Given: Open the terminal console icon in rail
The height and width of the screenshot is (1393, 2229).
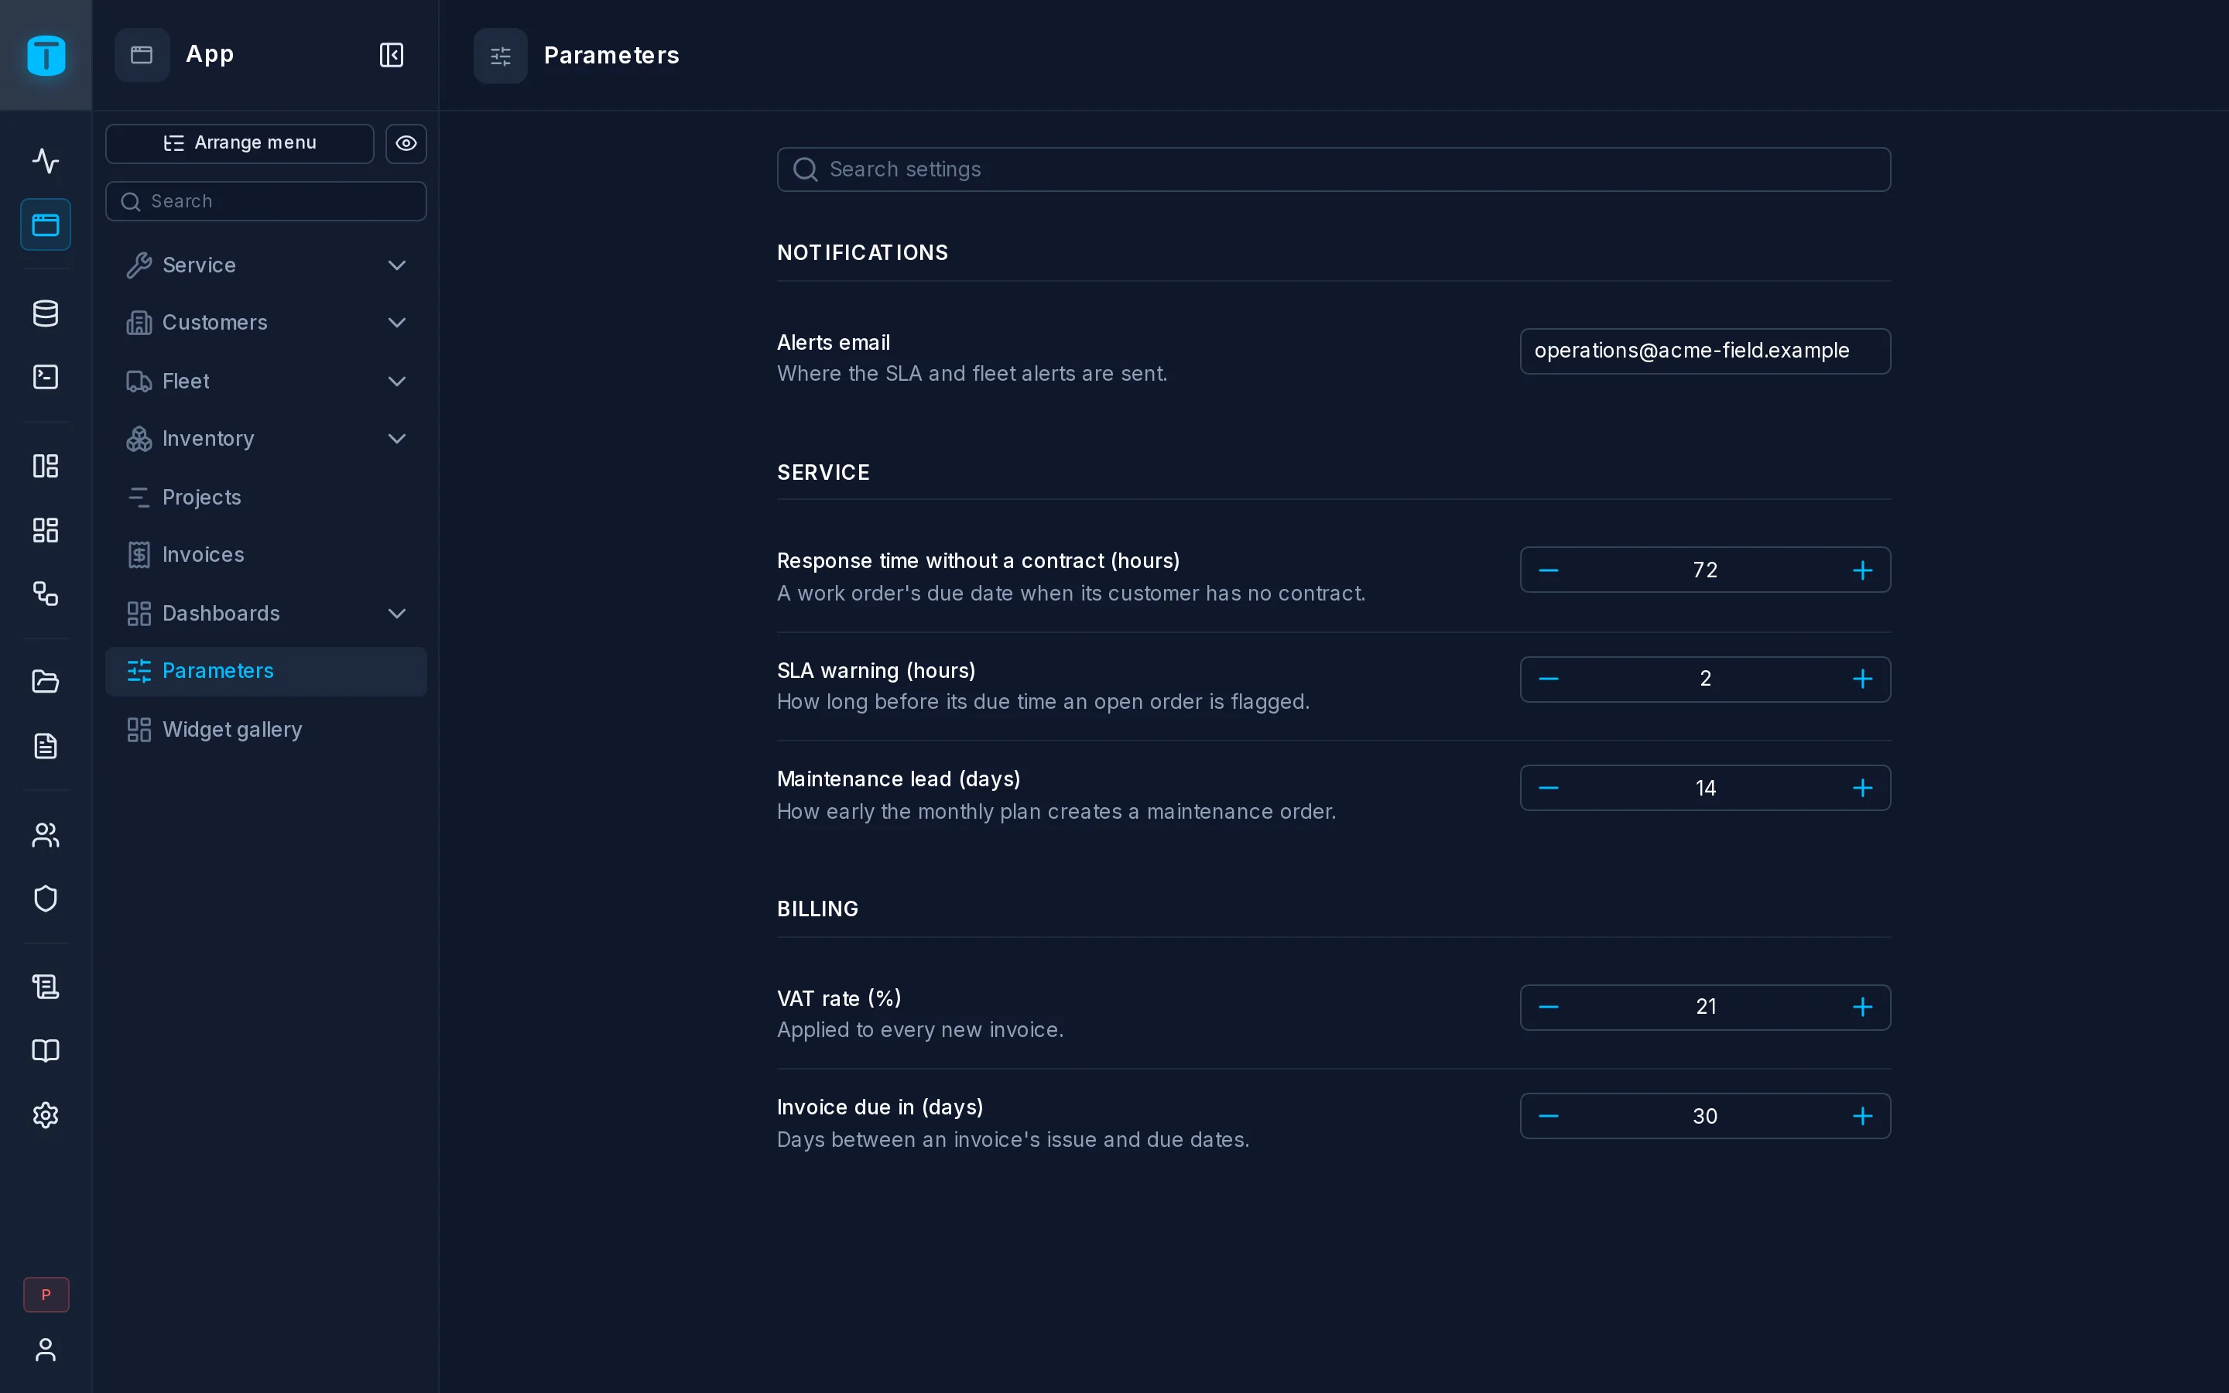Looking at the screenshot, I should pos(45,377).
